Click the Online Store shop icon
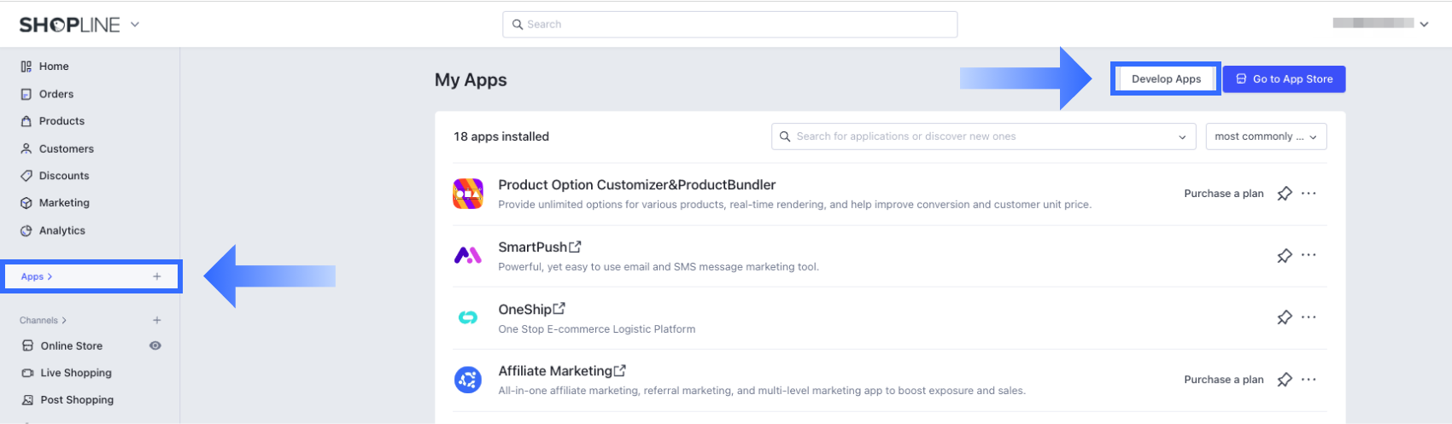Image resolution: width=1452 pixels, height=424 pixels. tap(27, 346)
